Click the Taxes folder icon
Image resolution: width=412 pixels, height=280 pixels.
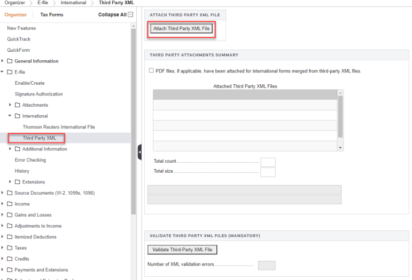tap(10, 248)
